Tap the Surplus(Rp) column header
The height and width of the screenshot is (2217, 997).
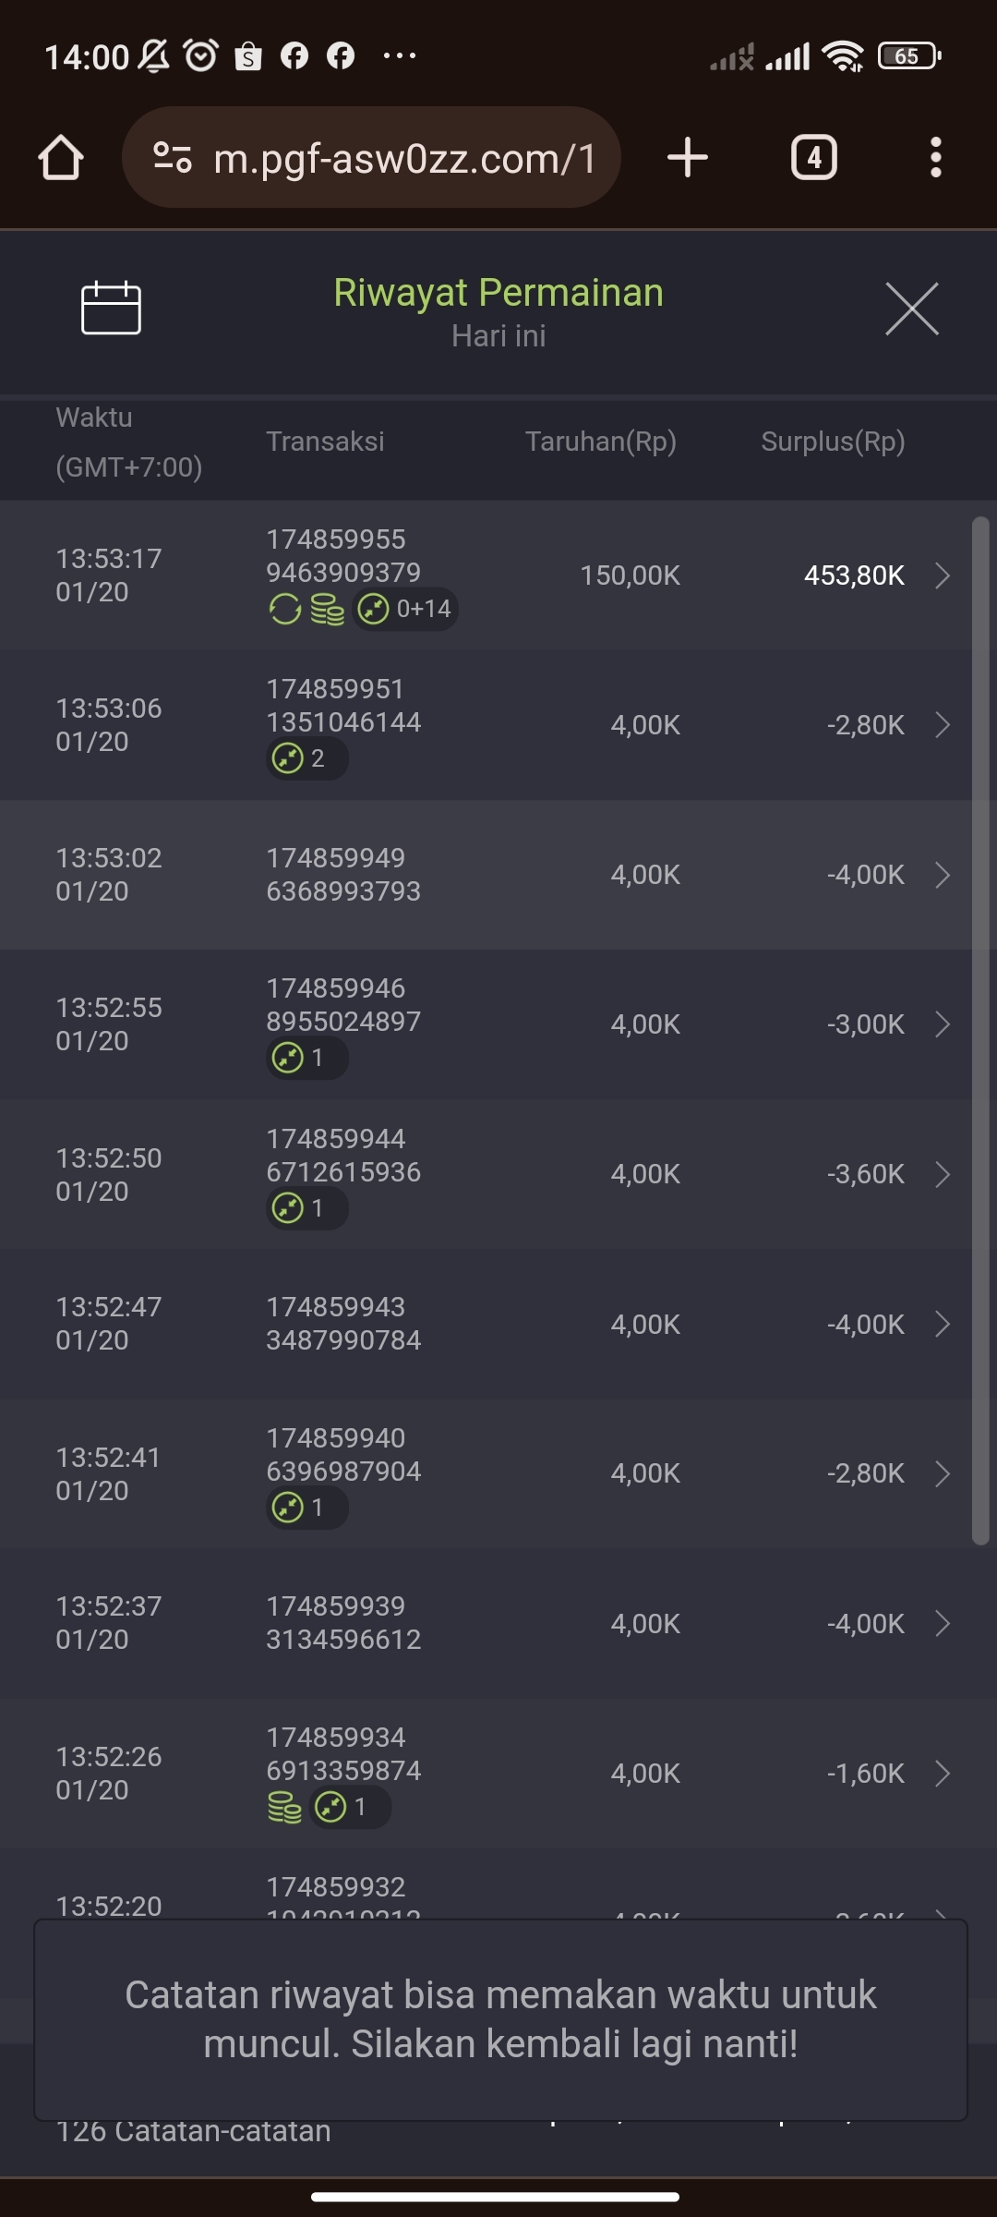pos(833,442)
